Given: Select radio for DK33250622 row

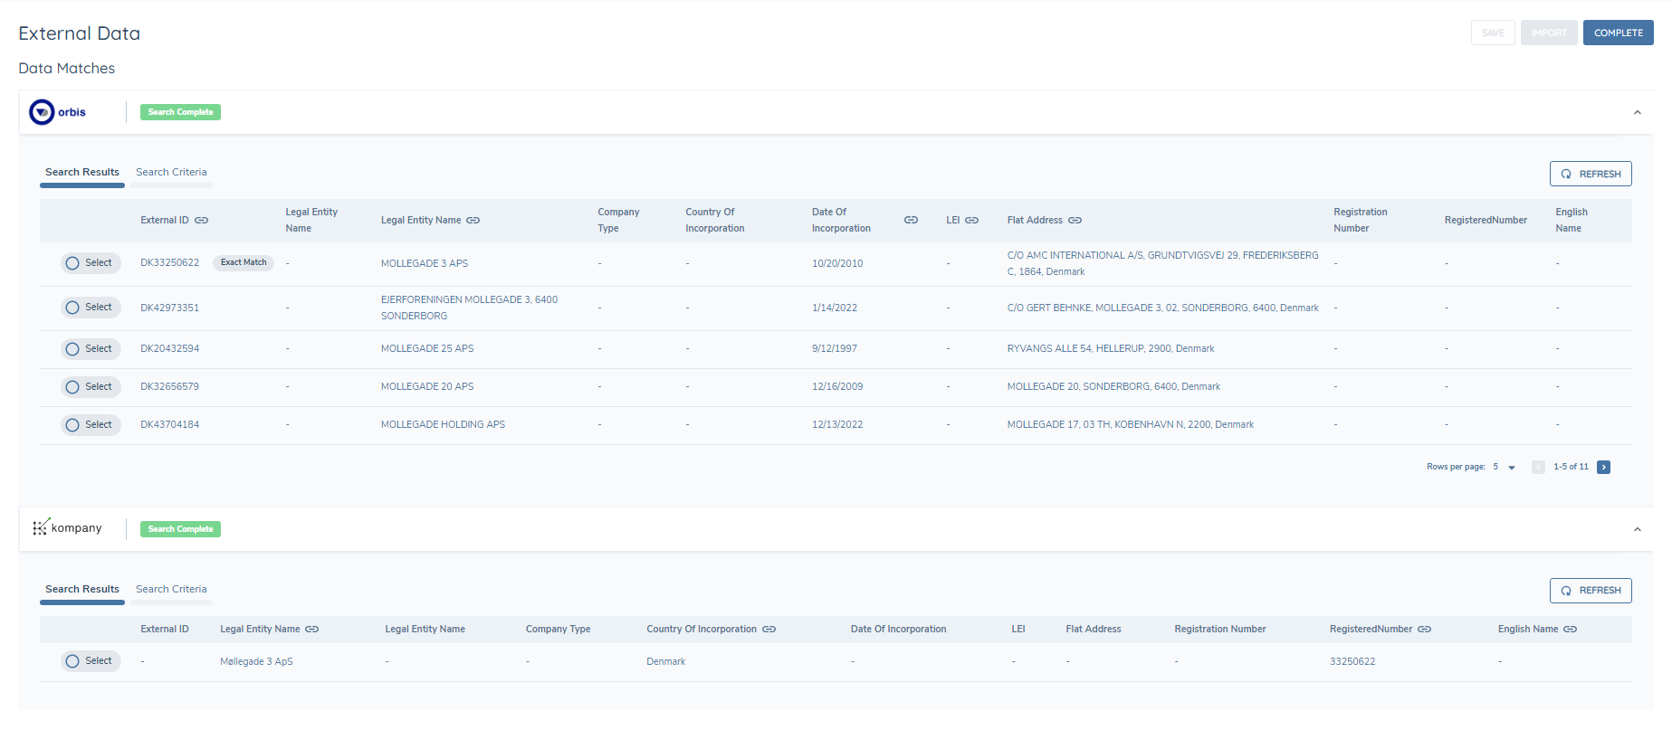Looking at the screenshot, I should pos(72,263).
